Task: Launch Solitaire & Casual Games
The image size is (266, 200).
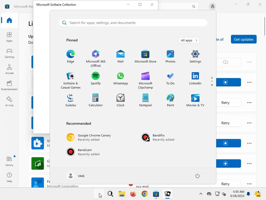Action: coord(71,80)
